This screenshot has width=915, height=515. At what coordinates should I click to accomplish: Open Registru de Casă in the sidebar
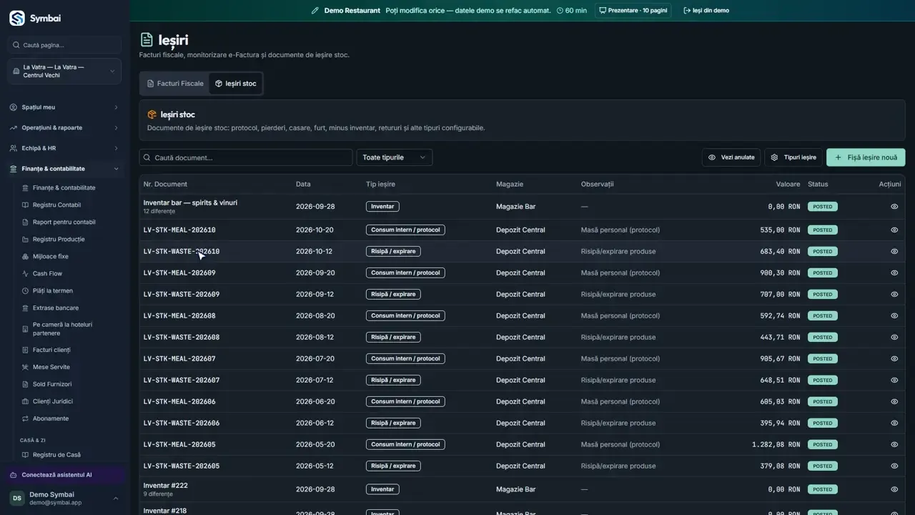[56, 455]
